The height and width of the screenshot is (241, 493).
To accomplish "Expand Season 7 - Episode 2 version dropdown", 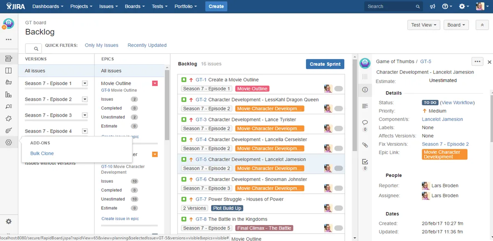I will point(85,99).
